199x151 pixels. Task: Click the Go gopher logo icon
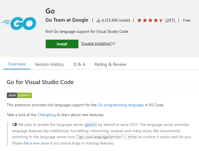(19, 23)
